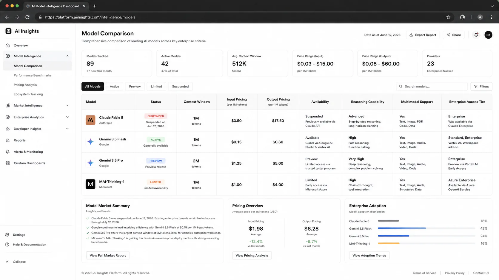Open a new browser tab
Image resolution: width=499 pixels, height=280 pixels.
tap(95, 6)
